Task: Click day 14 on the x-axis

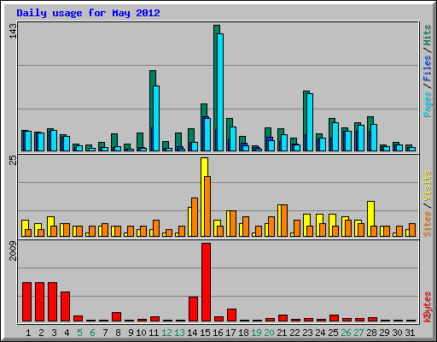Action: tap(192, 333)
